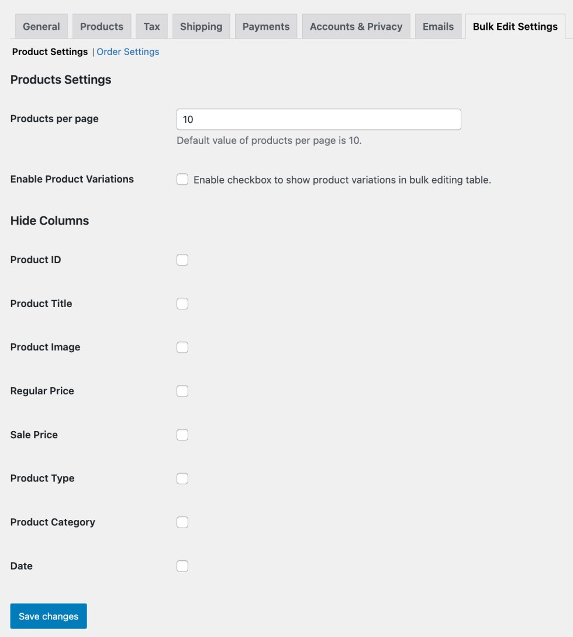Open the Tax tab
573x637 pixels.
click(x=151, y=26)
